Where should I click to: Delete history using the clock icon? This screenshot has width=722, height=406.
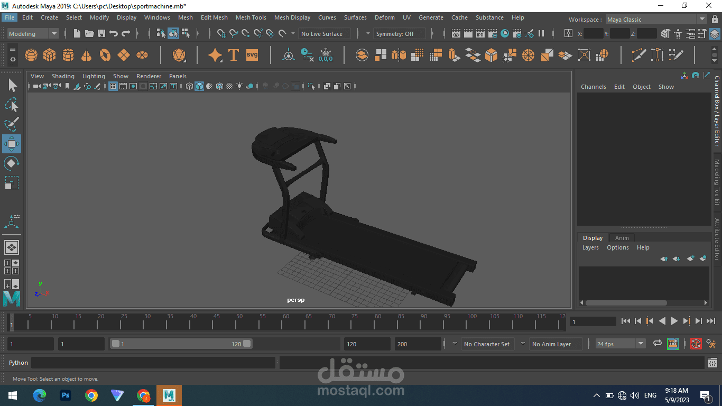tap(307, 55)
